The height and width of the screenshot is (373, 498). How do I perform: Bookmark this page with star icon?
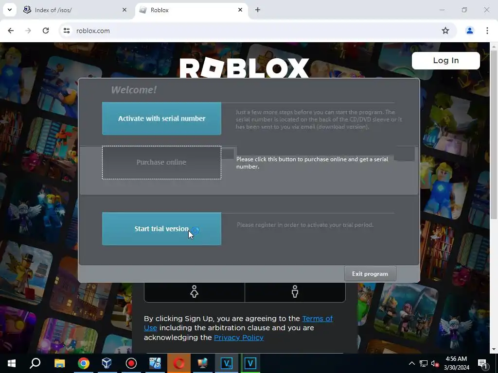click(445, 31)
